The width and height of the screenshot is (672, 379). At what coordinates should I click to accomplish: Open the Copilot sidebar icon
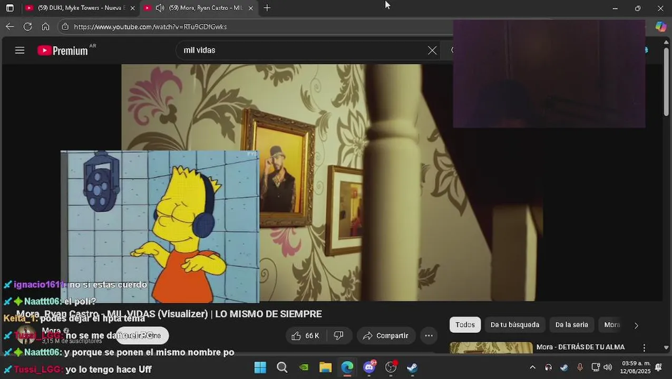pos(660,26)
